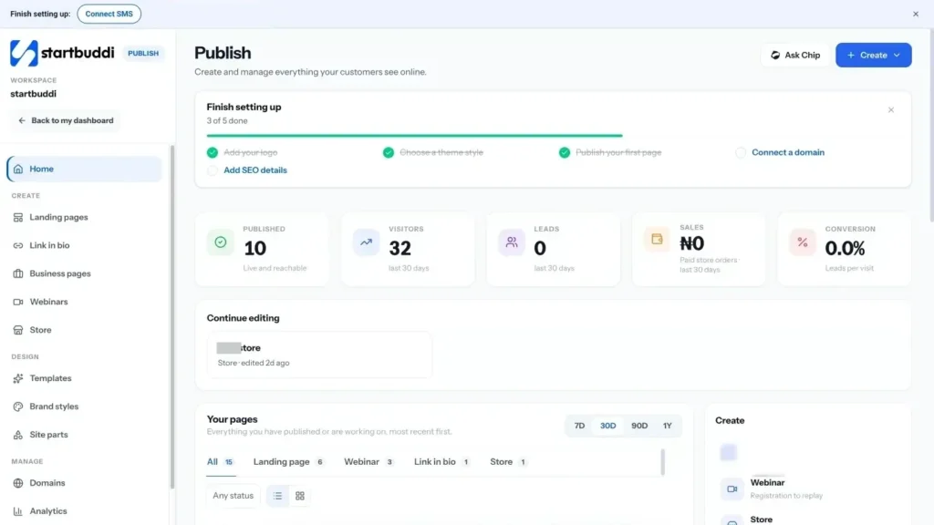
Task: Switch to grid view of pages
Action: pyautogui.click(x=299, y=496)
